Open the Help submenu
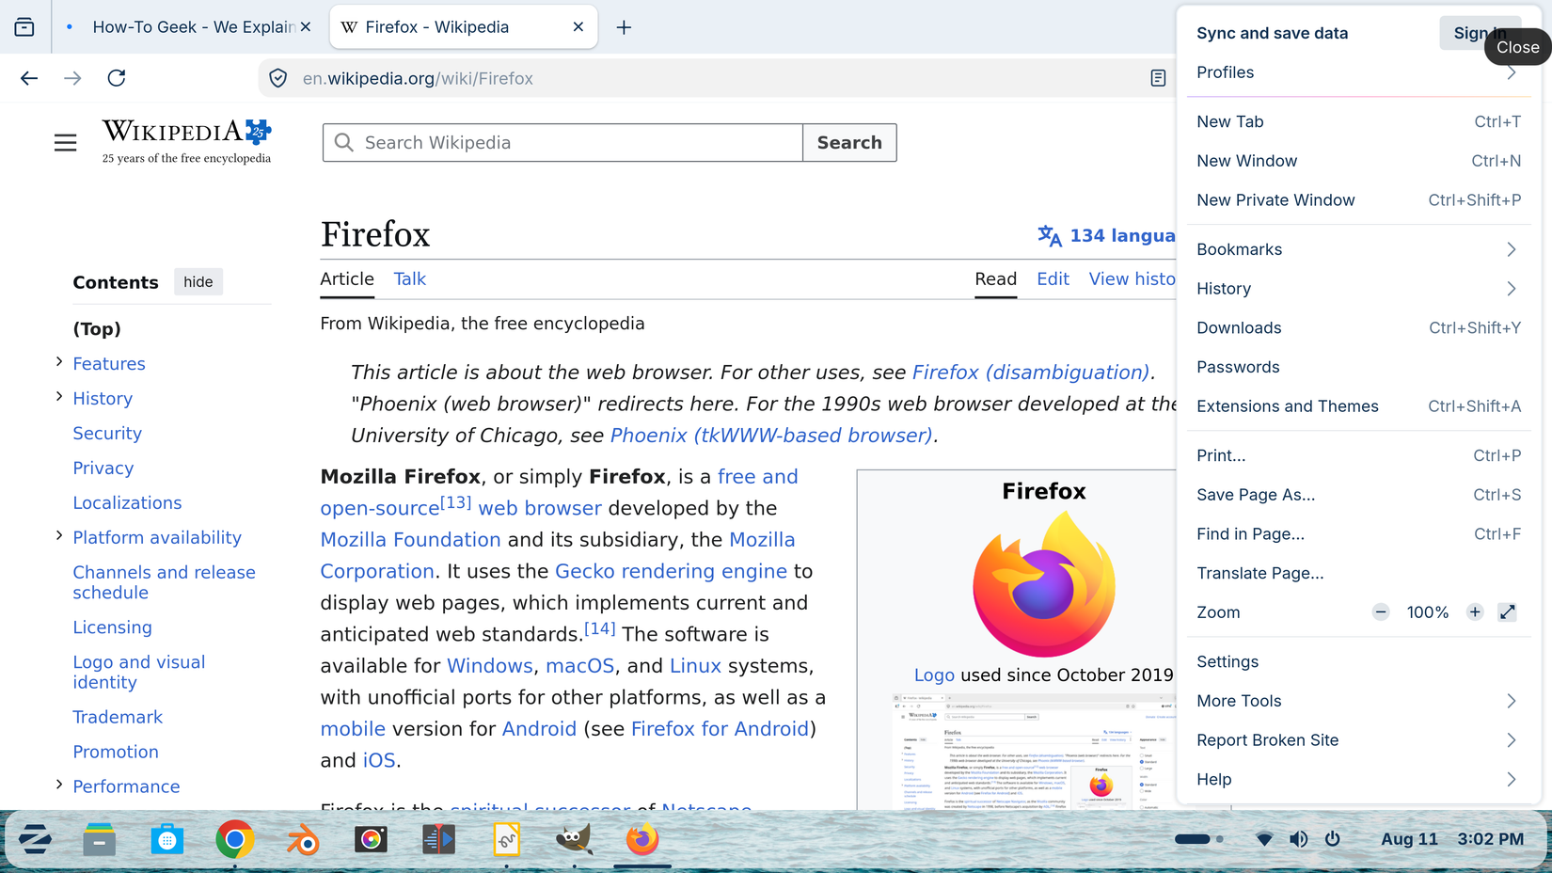 [1358, 779]
